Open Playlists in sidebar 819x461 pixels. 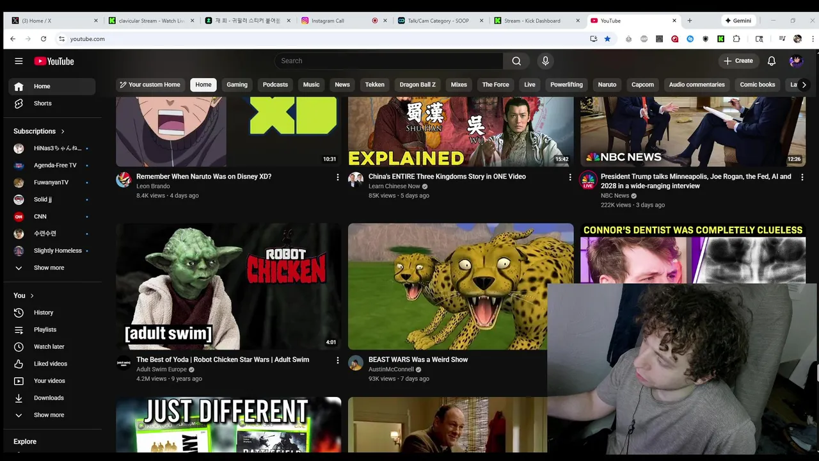(x=52, y=330)
